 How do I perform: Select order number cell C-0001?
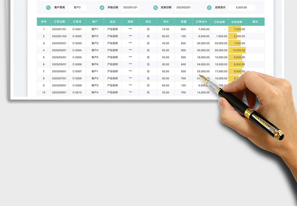coord(77,29)
